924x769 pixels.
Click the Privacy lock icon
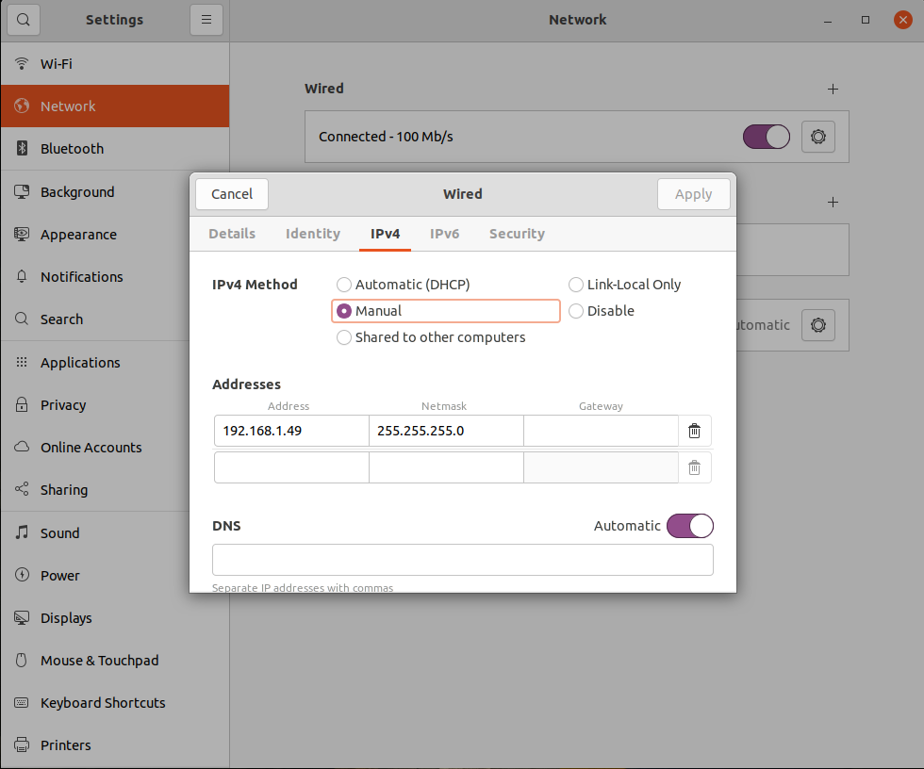[x=22, y=404]
